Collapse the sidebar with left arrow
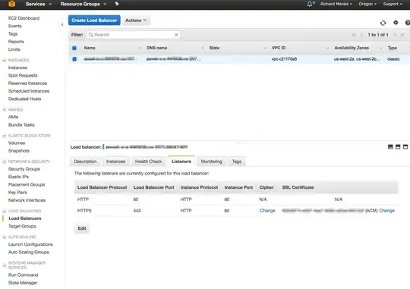Viewport: 410px width, 289px height. click(62, 24)
